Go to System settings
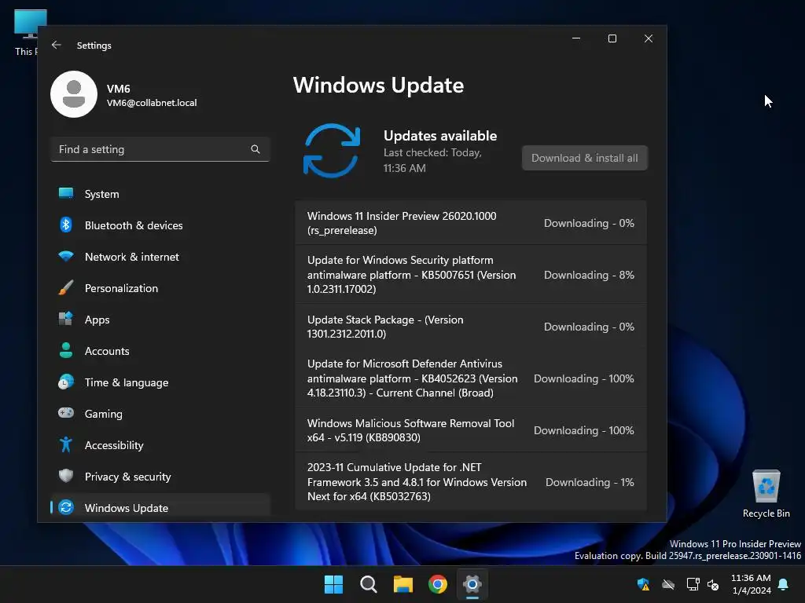Viewport: 805px width, 603px height. (x=160, y=194)
